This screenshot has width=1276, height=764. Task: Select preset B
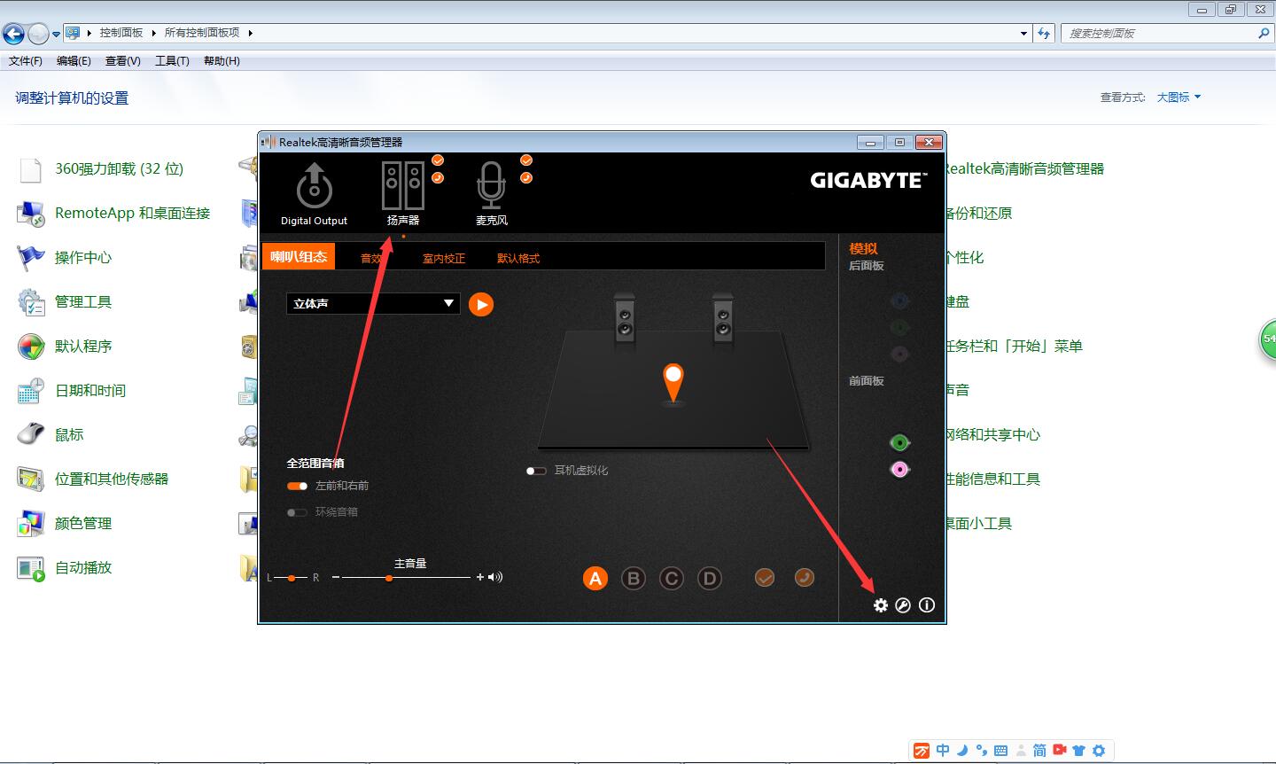pos(633,579)
